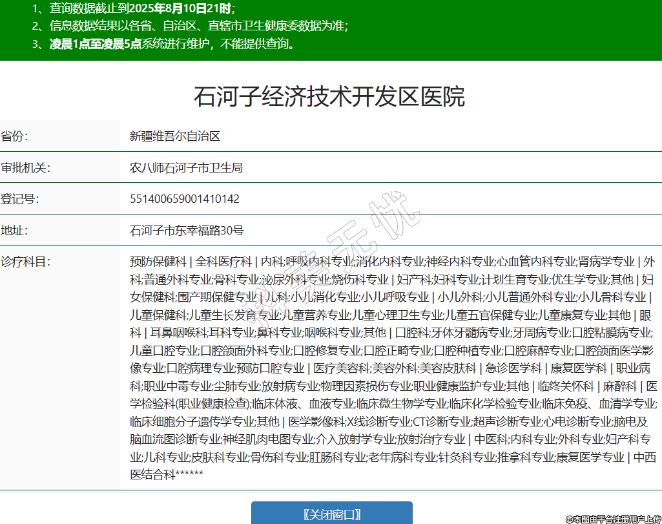Click 中西医结合科 at the list end

pyautogui.click(x=152, y=475)
